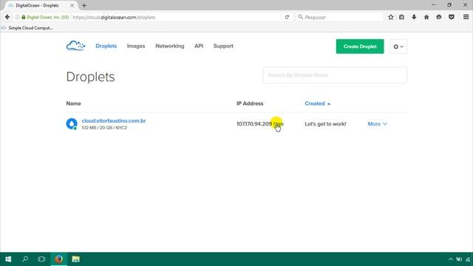Open the Firefox hamburger menu
Image resolution: width=473 pixels, height=266 pixels.
pos(466,17)
